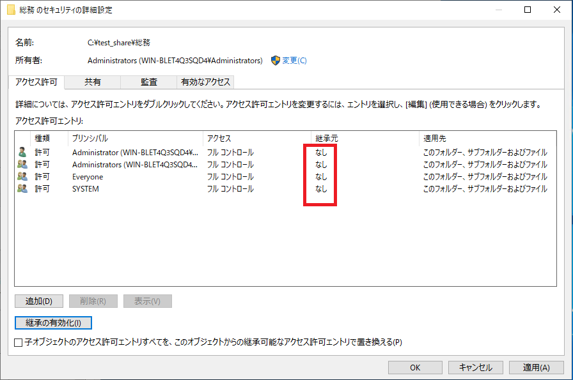
Task: Click なし in the Administrator row
Action: click(321, 152)
